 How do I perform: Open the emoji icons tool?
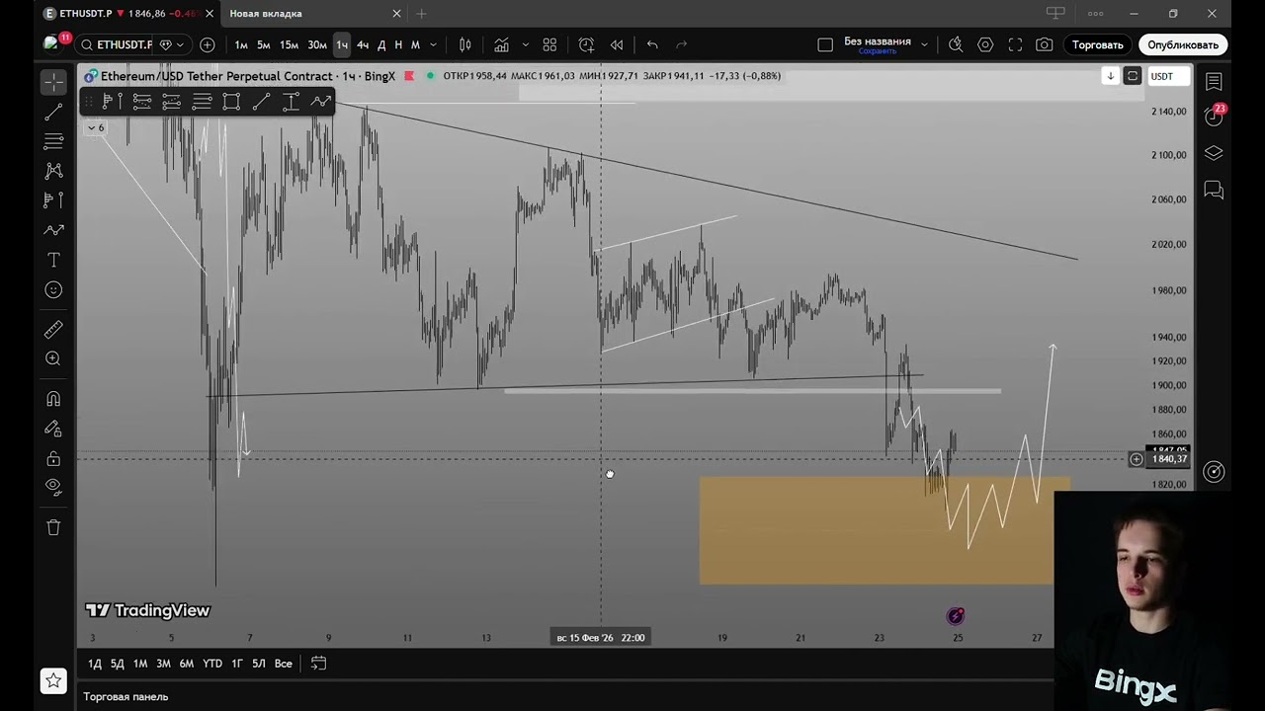click(x=53, y=289)
